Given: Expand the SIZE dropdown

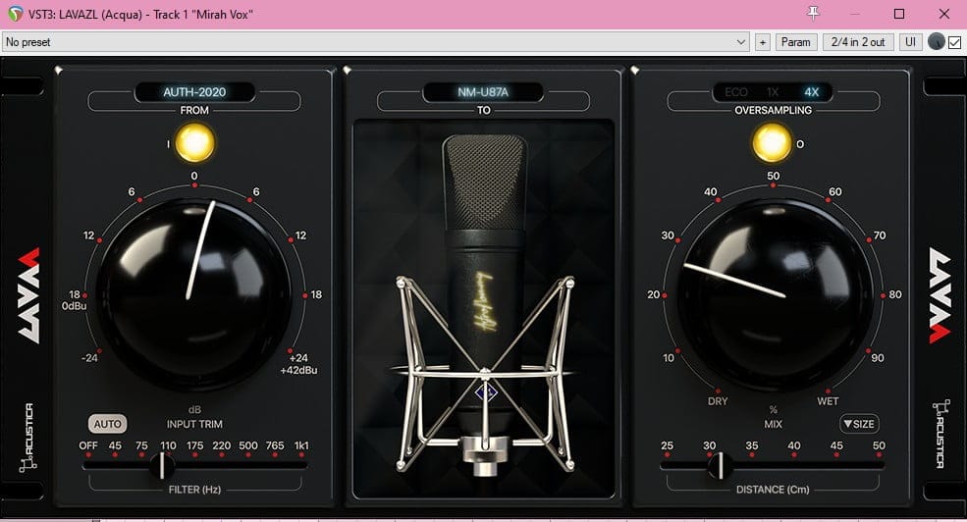Looking at the screenshot, I should pyautogui.click(x=859, y=424).
